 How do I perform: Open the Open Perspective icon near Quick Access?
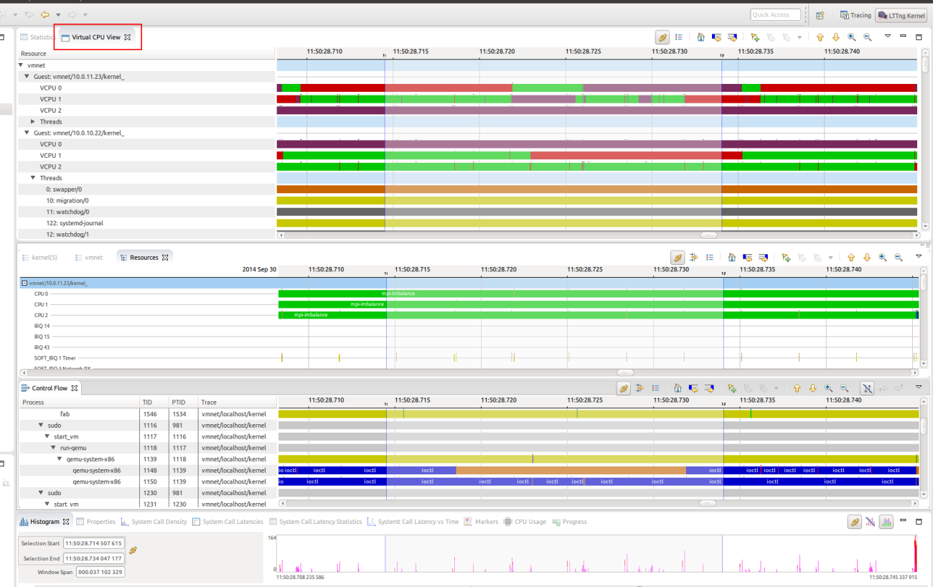pyautogui.click(x=820, y=15)
